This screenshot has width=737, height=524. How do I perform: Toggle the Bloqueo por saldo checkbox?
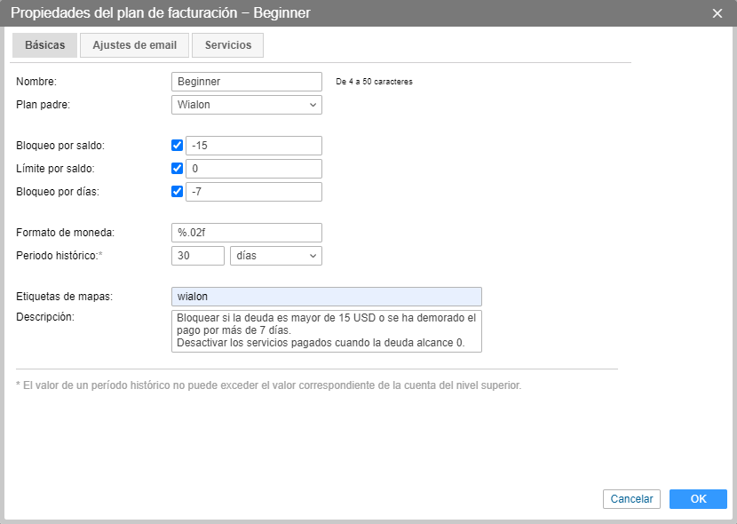[177, 146]
